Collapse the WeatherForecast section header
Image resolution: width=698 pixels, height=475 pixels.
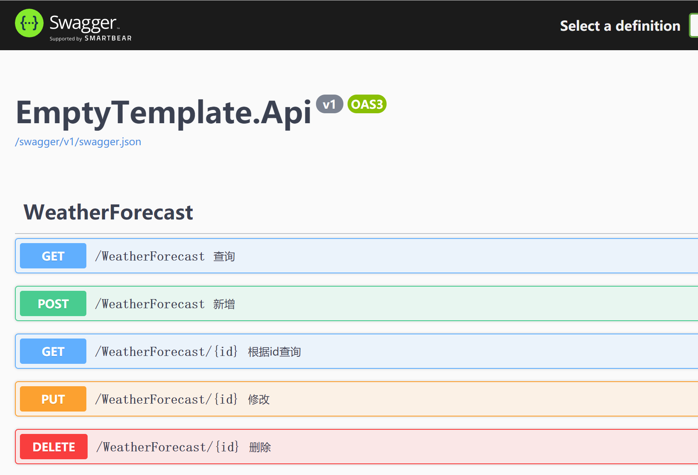(108, 212)
